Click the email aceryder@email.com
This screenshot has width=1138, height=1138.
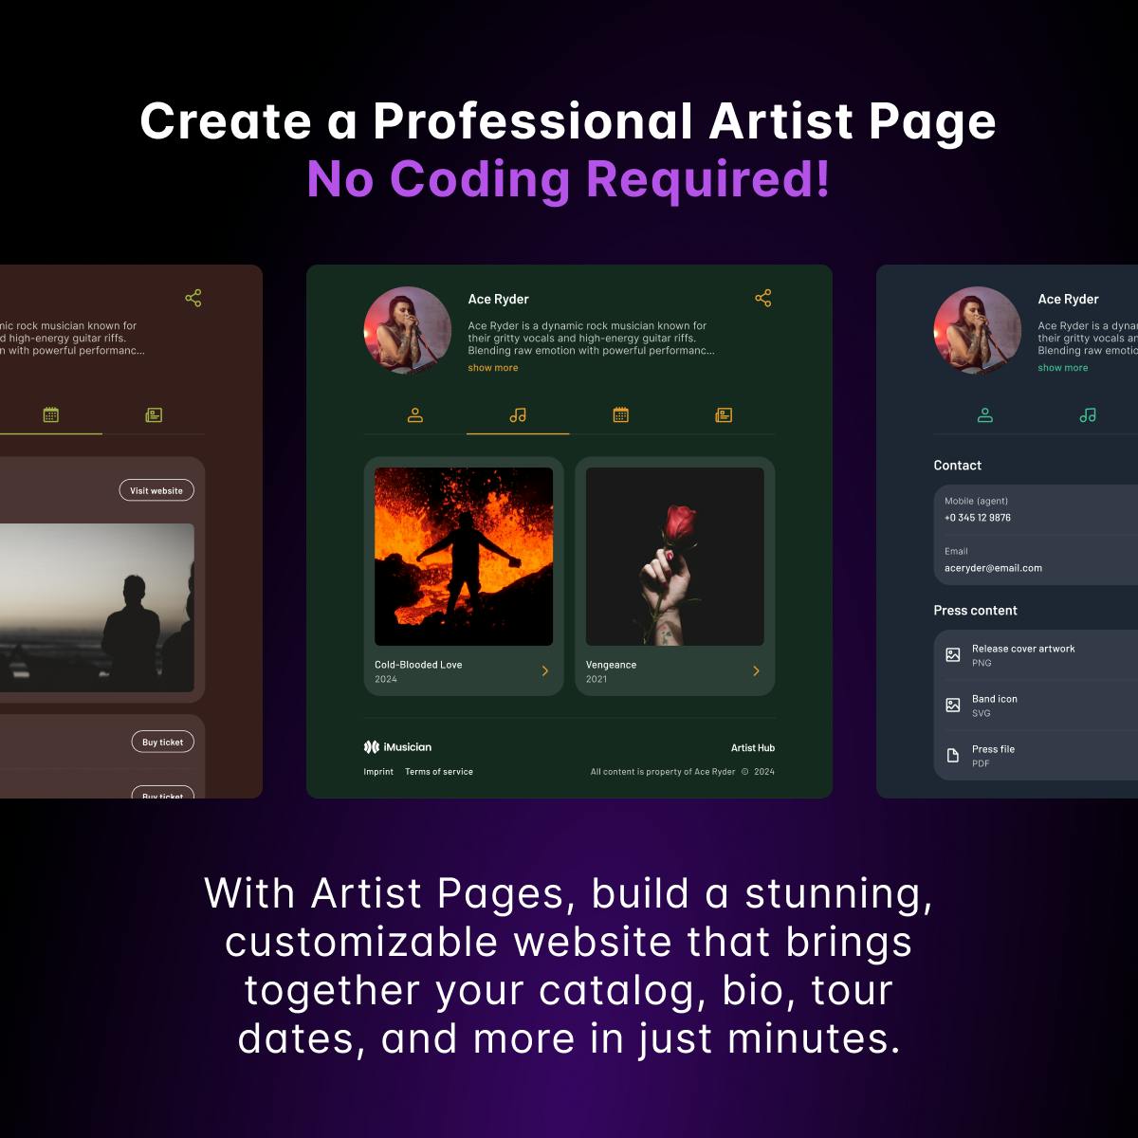[x=993, y=568]
